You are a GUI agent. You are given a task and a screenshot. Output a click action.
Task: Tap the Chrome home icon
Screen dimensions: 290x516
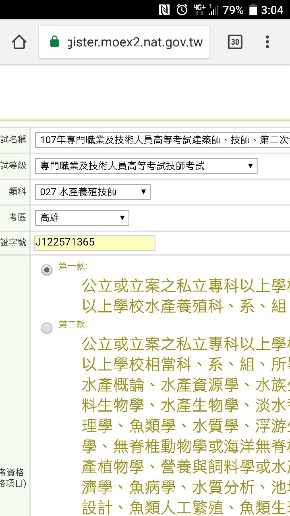pos(19,42)
